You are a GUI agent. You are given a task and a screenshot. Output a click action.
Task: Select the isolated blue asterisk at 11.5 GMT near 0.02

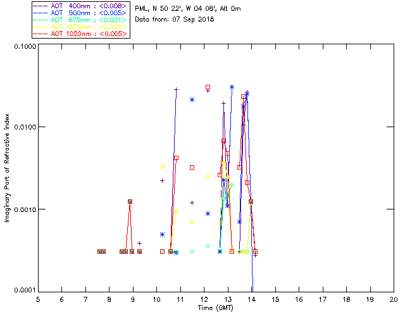192,100
